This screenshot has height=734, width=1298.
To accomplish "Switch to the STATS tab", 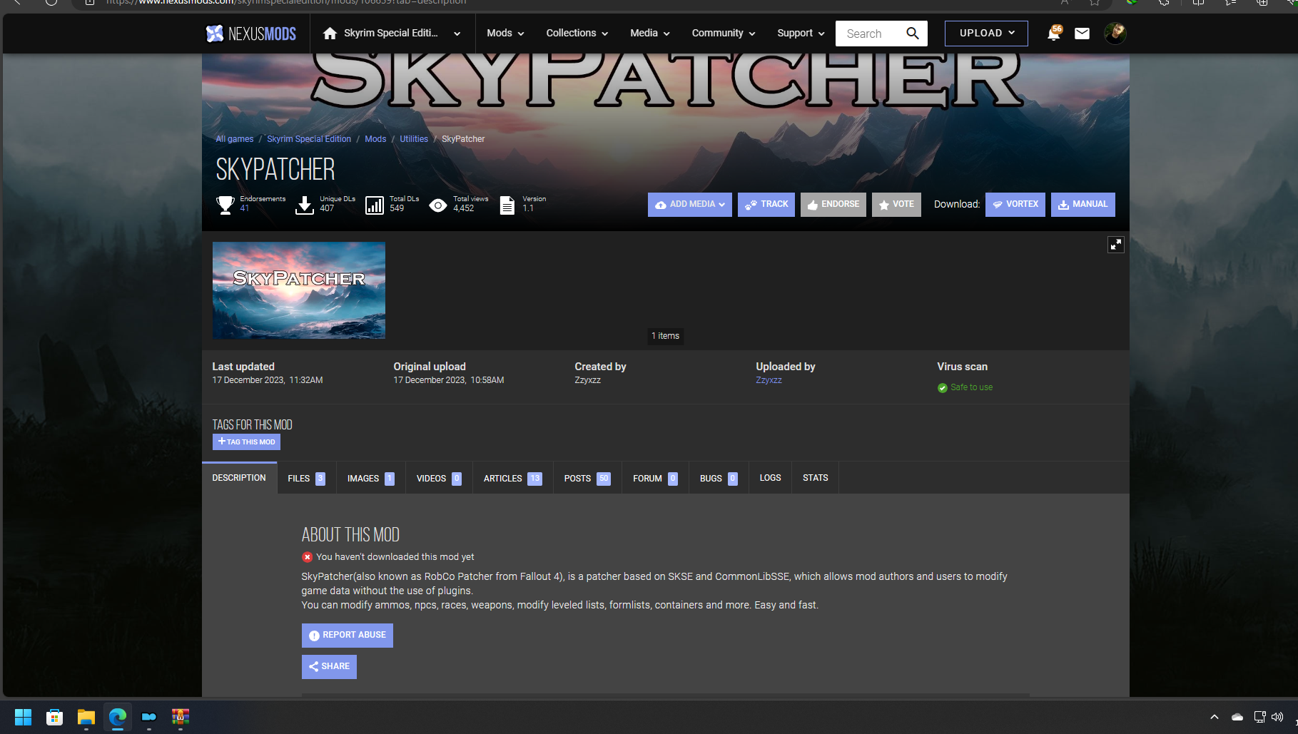I will pyautogui.click(x=815, y=478).
